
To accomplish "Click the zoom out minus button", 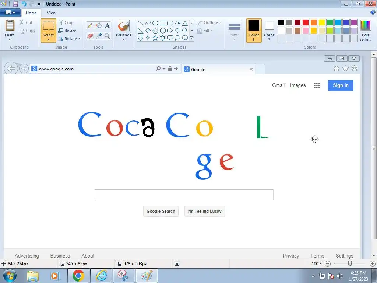I will (328, 264).
